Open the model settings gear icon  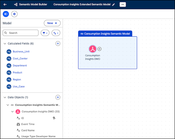pos(14,14)
